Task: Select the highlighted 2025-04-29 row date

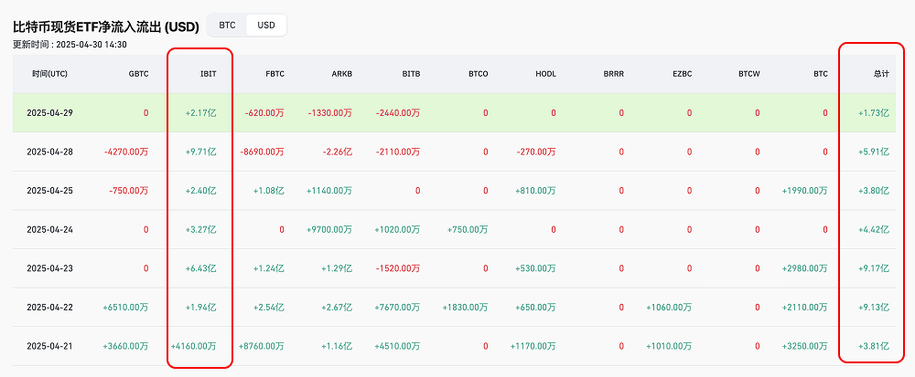Action: pyautogui.click(x=48, y=113)
